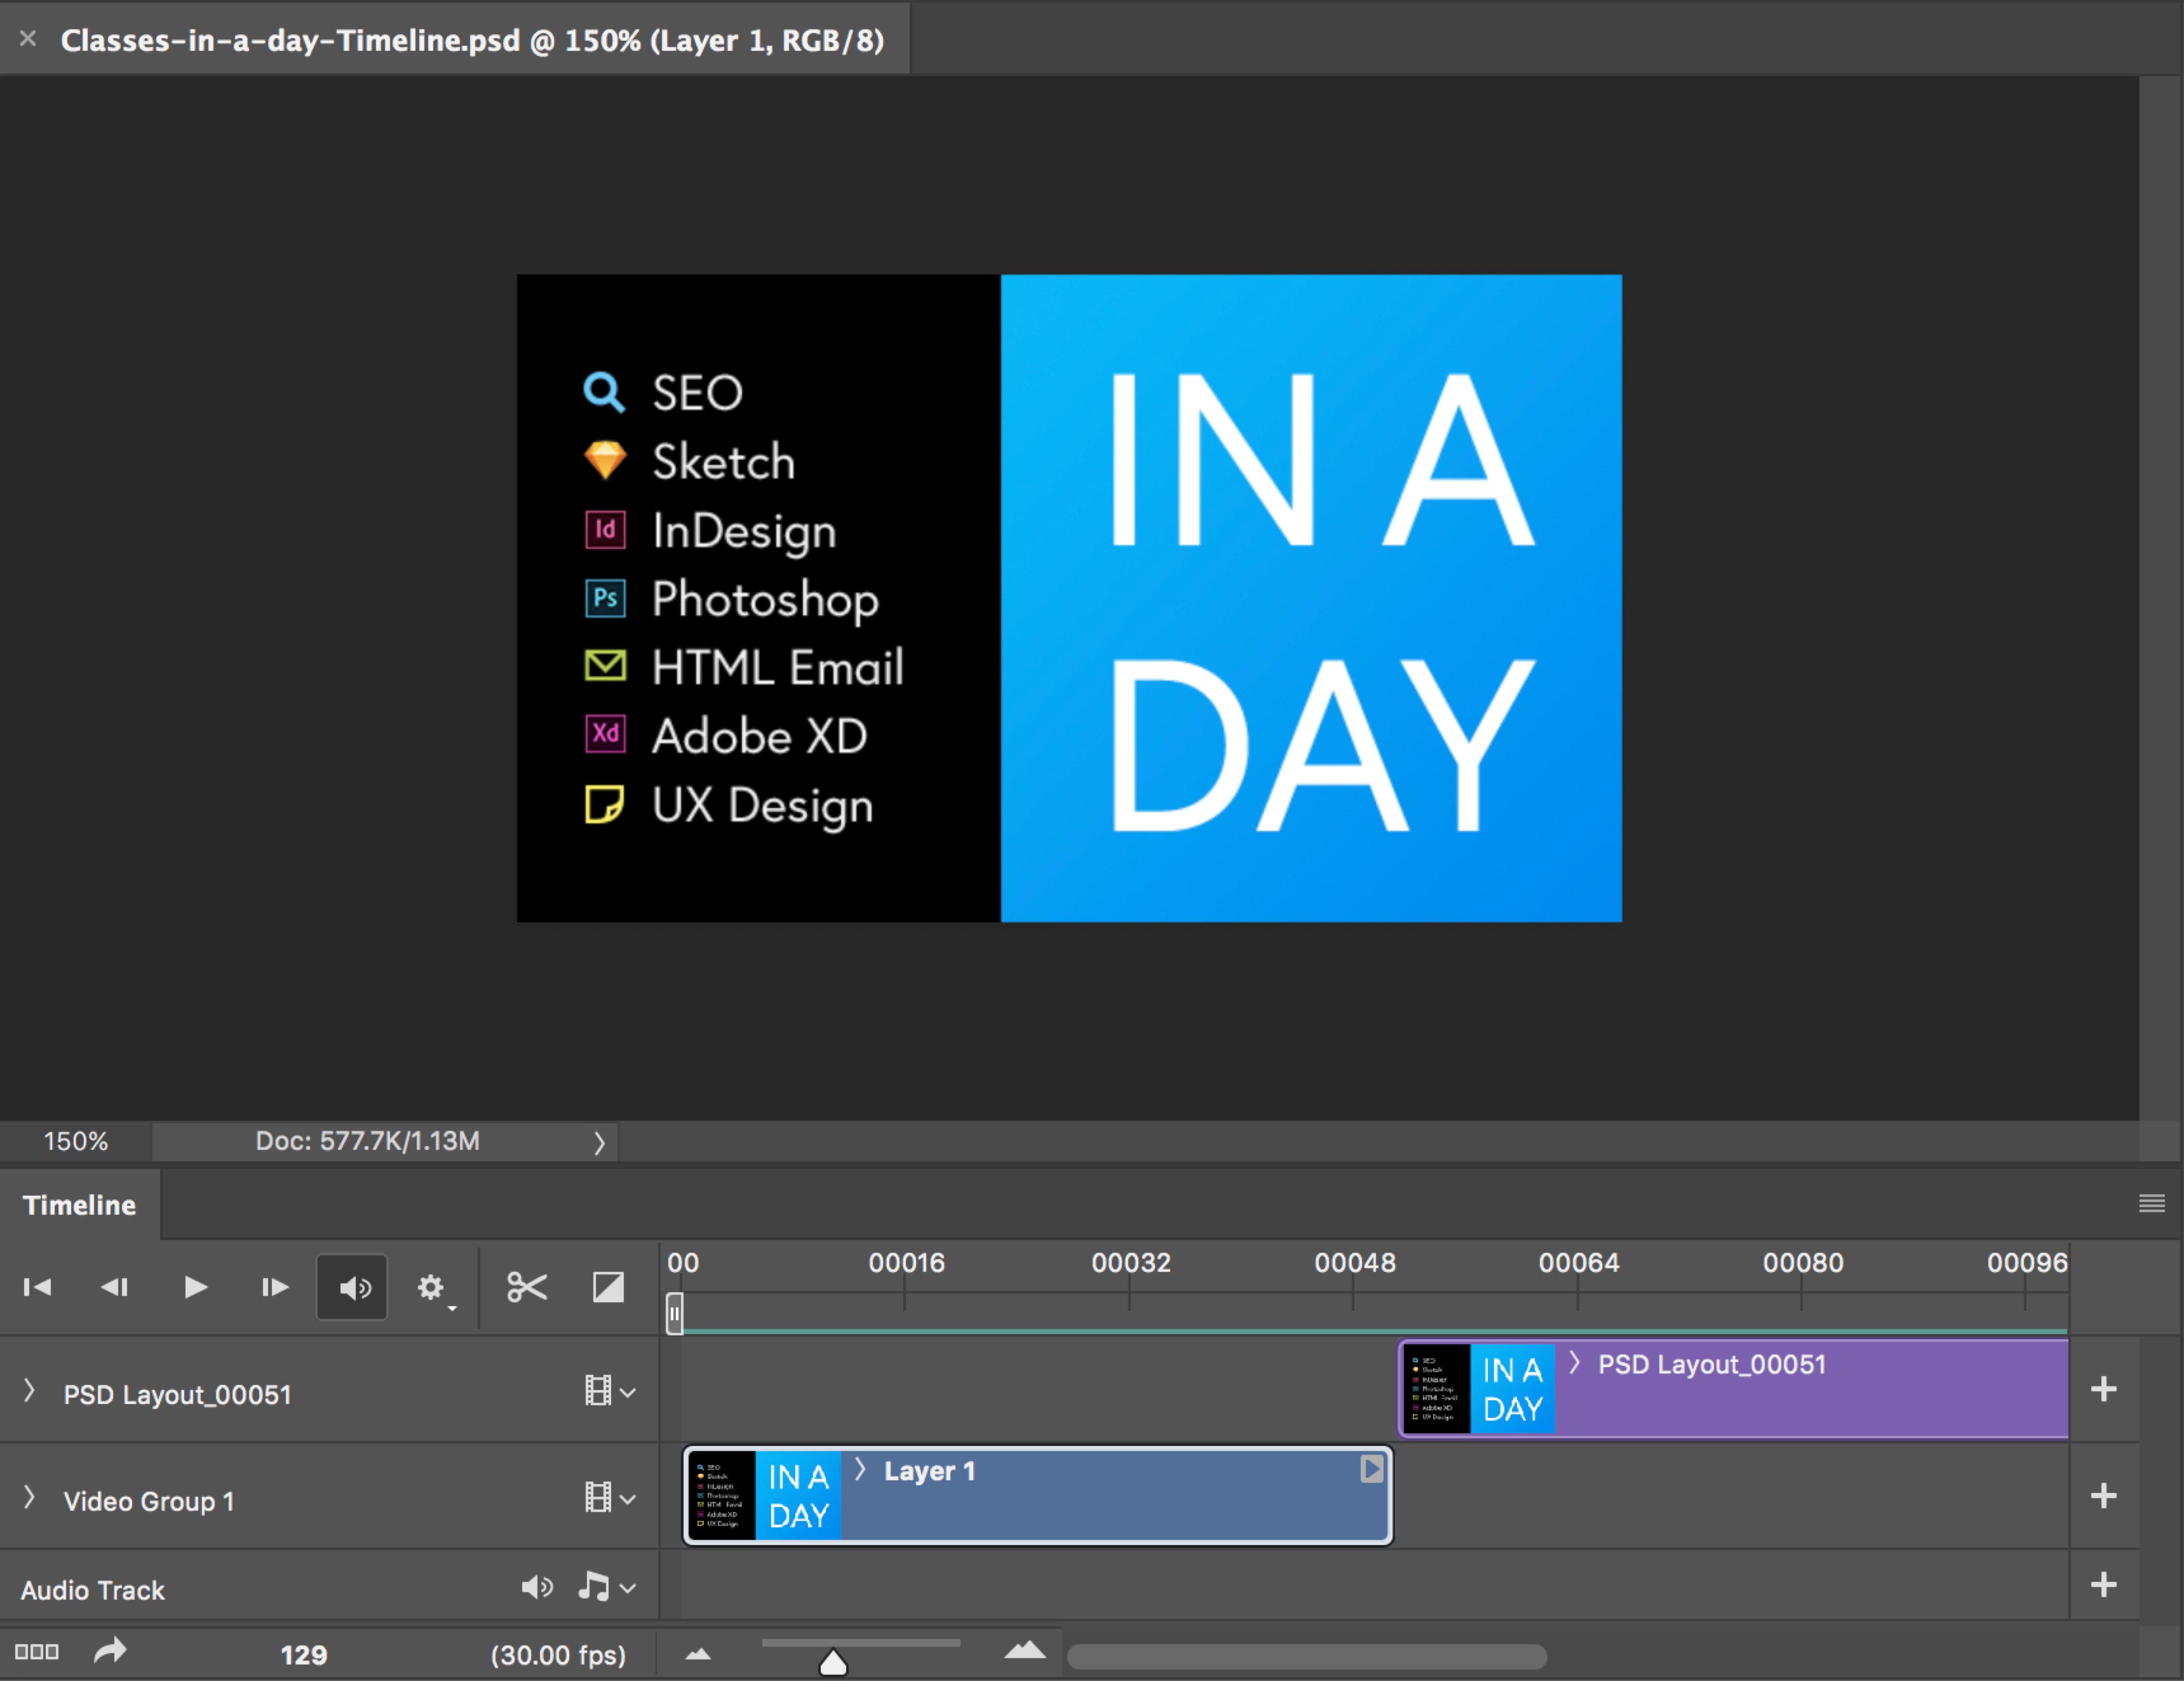Screen dimensions: 2184x1681
Task: Render video using the export arrow icon
Action: [110, 1652]
